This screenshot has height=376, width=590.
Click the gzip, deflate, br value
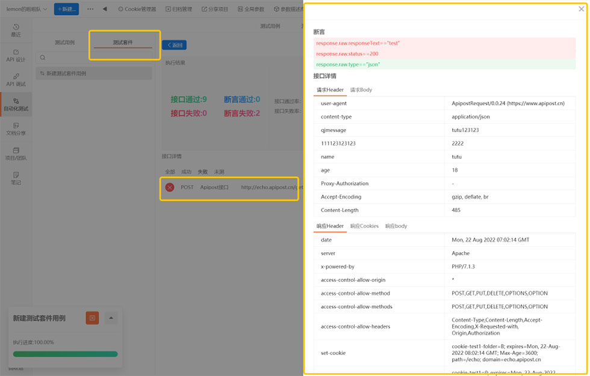click(x=470, y=197)
